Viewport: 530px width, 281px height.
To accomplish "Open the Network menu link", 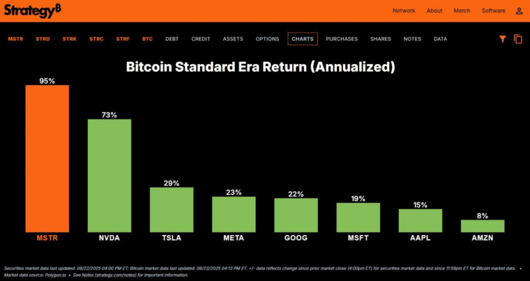I will [404, 11].
